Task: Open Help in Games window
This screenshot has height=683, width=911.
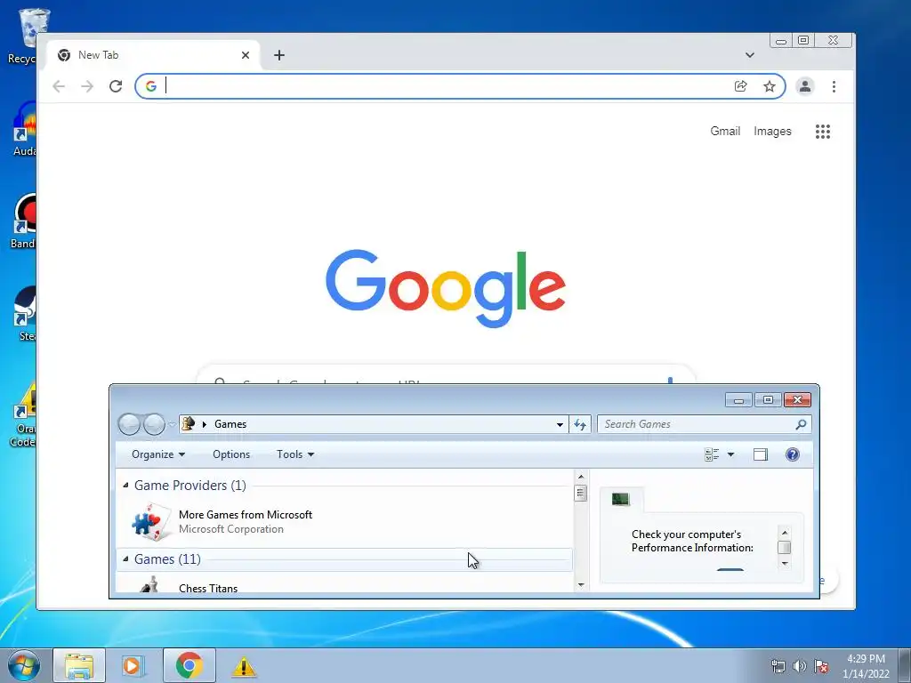Action: point(793,454)
